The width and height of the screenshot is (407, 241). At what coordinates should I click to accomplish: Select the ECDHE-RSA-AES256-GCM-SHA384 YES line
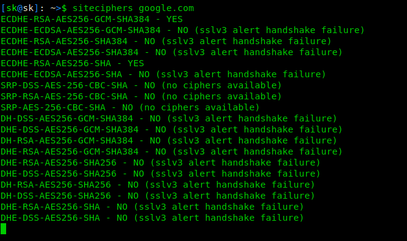point(91,19)
